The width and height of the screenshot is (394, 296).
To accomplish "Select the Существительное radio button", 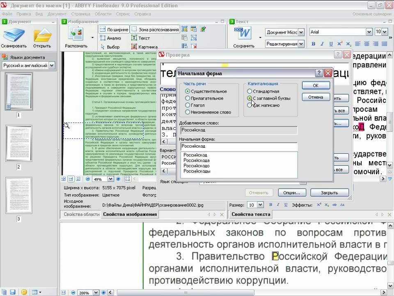I will tap(188, 91).
